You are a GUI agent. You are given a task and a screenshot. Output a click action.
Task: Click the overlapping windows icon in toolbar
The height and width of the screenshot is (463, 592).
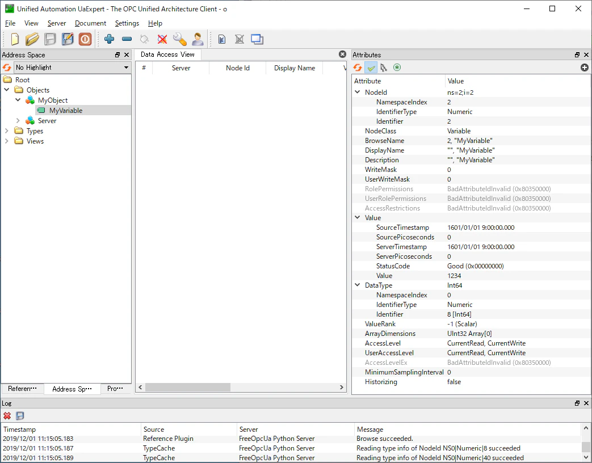pyautogui.click(x=257, y=39)
